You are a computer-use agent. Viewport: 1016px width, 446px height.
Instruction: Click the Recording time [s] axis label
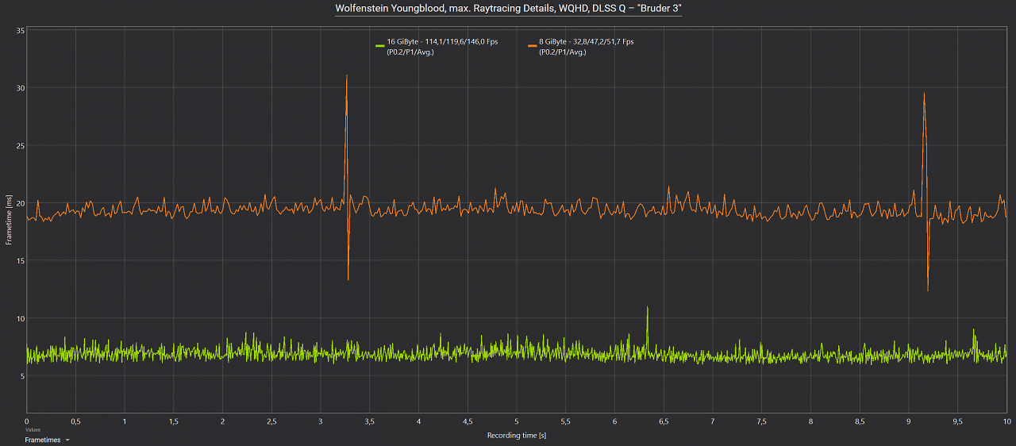516,435
